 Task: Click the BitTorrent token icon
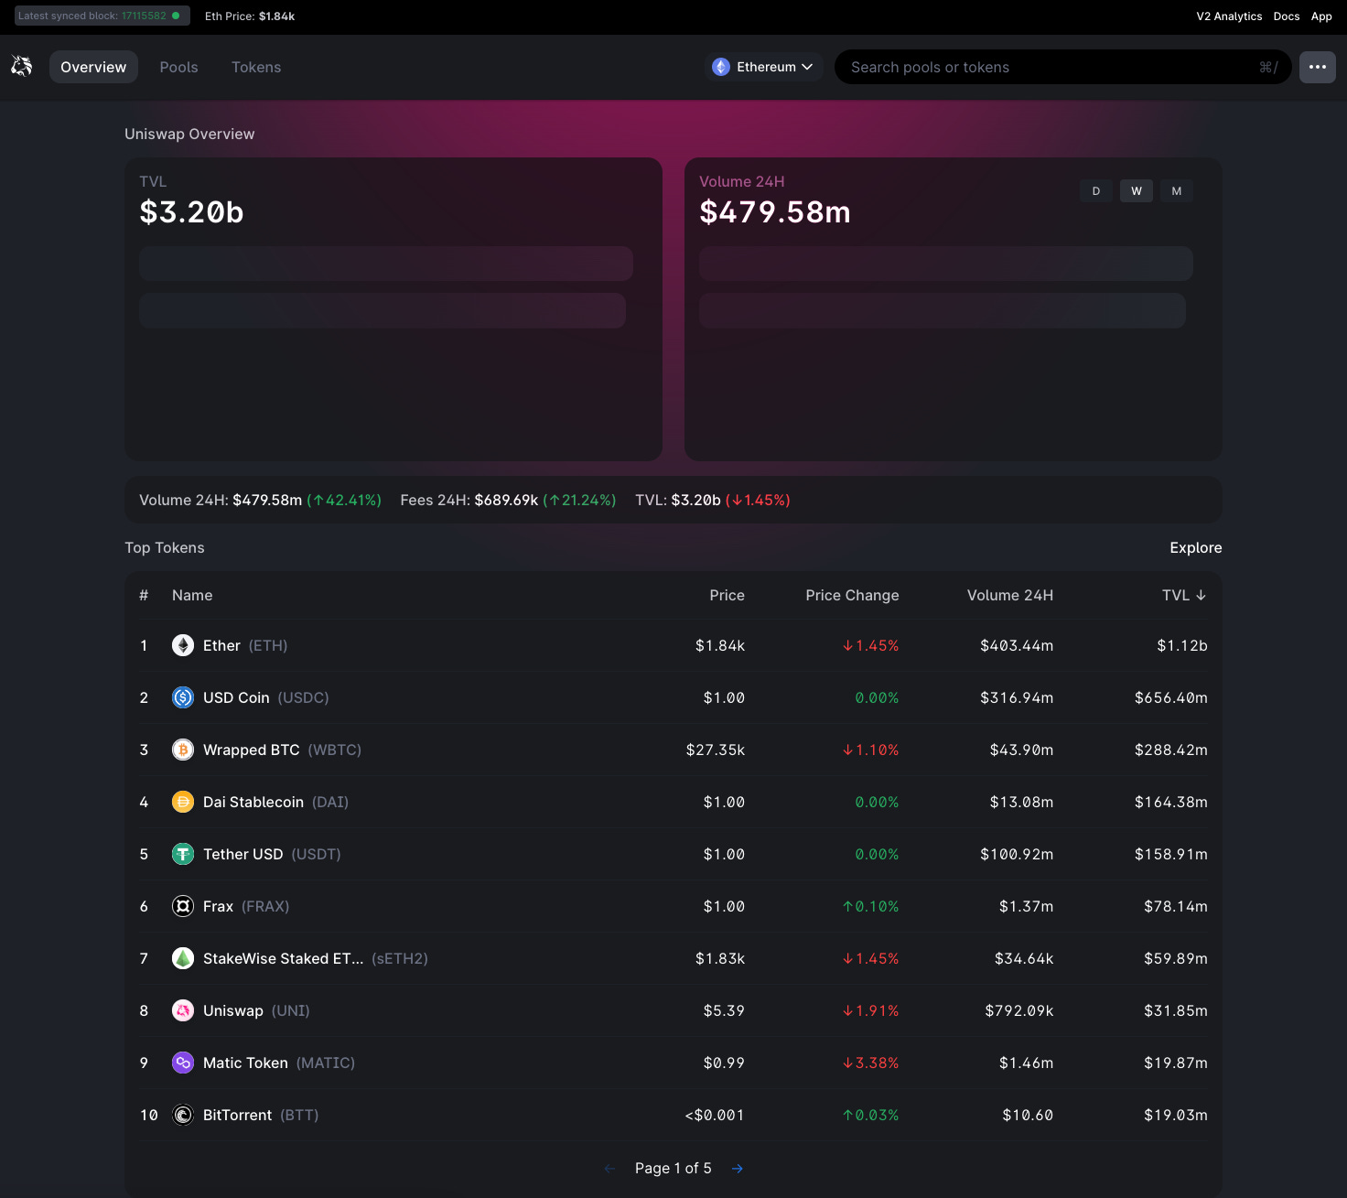183,1115
